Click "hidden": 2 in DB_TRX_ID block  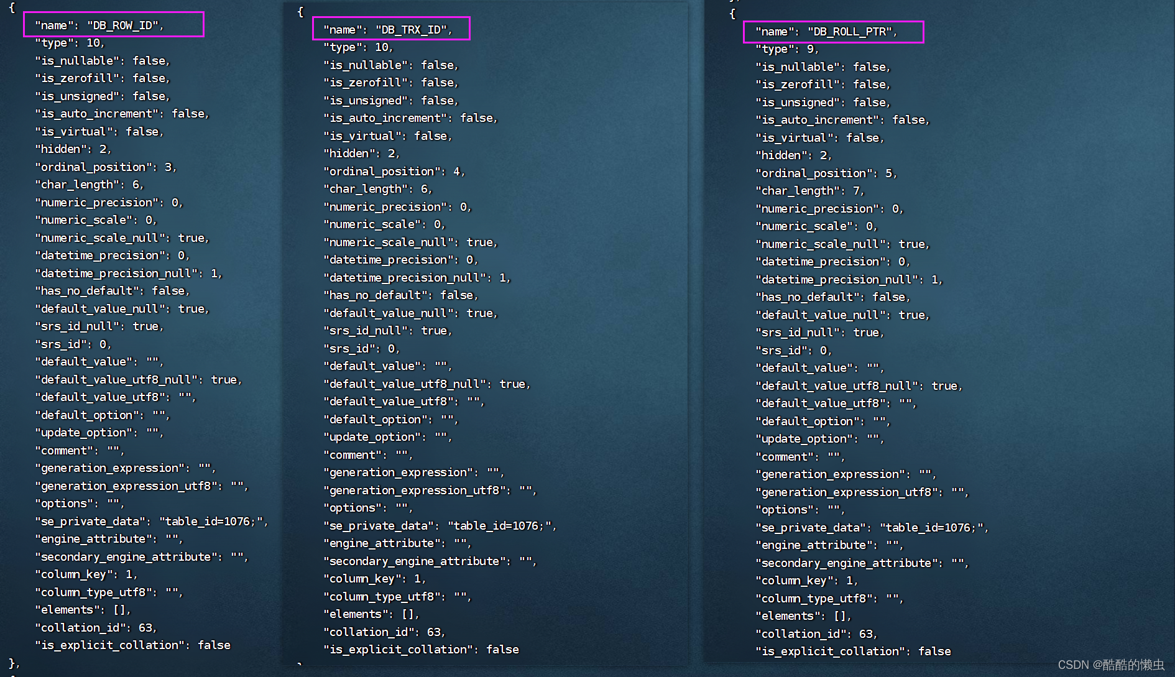(362, 154)
